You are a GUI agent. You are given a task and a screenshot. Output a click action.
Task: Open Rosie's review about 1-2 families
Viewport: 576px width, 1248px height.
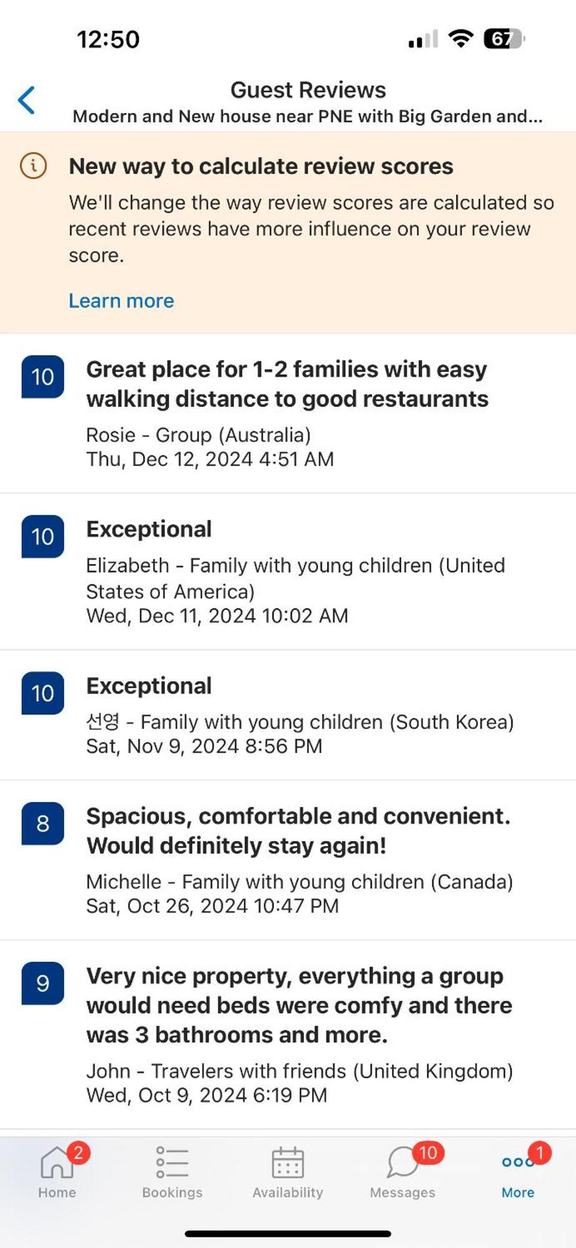point(288,413)
